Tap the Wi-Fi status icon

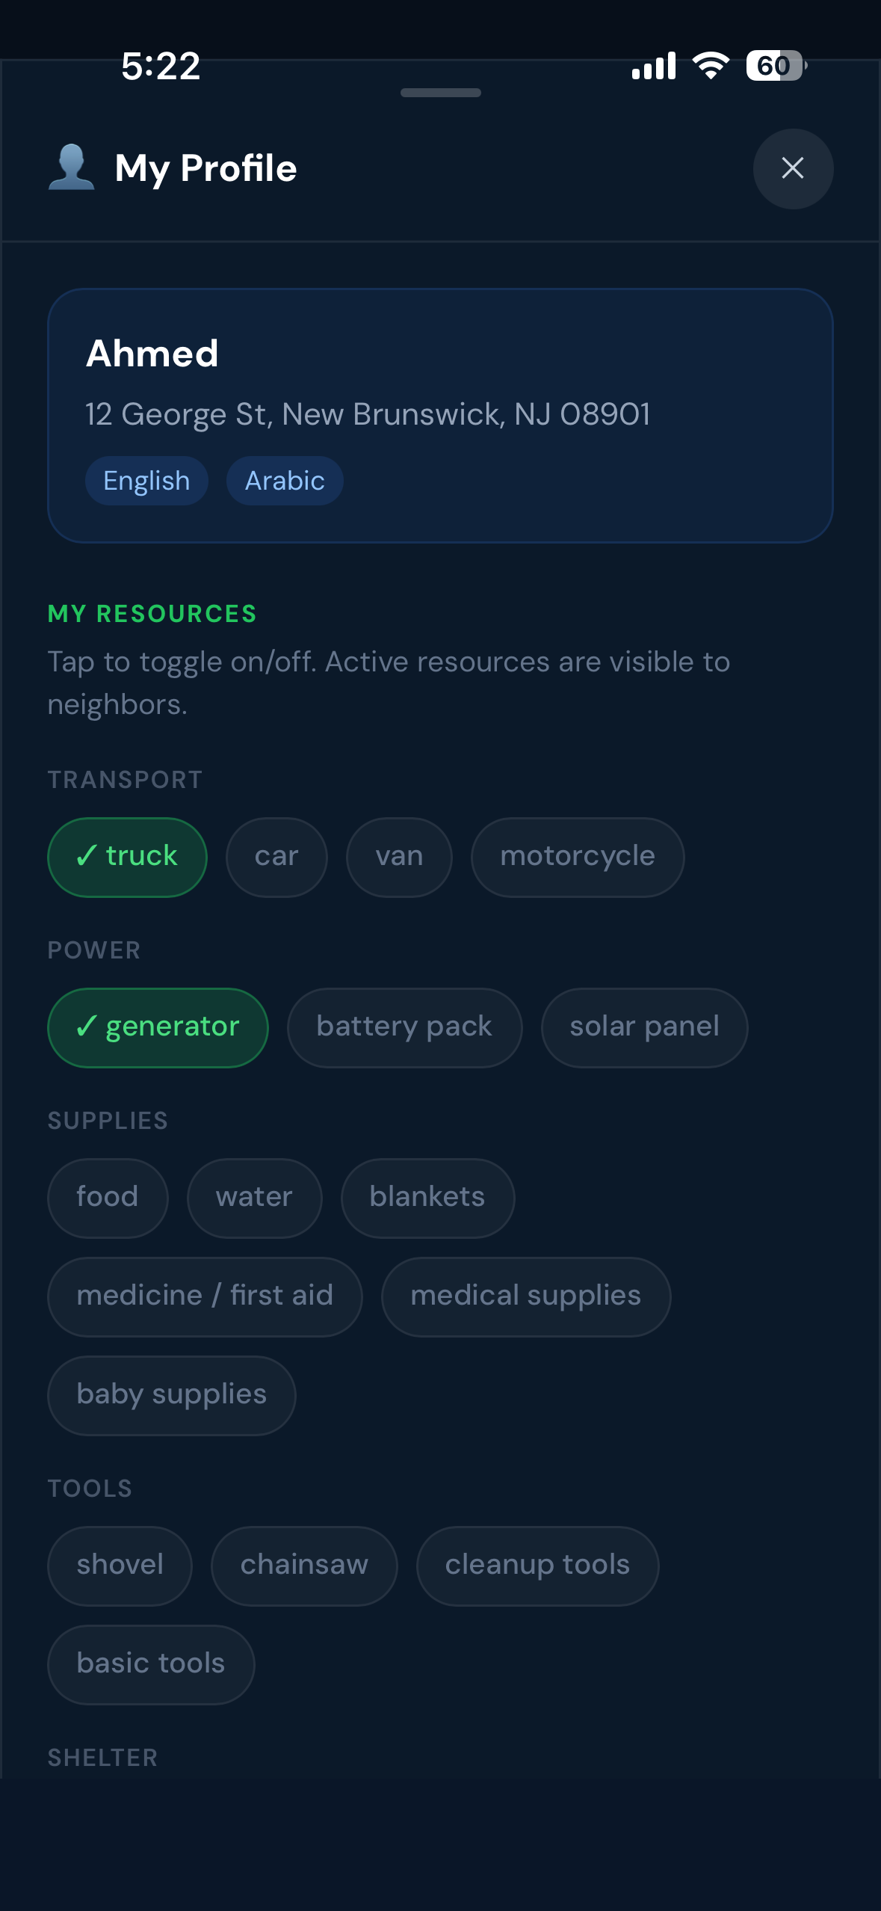tap(710, 66)
